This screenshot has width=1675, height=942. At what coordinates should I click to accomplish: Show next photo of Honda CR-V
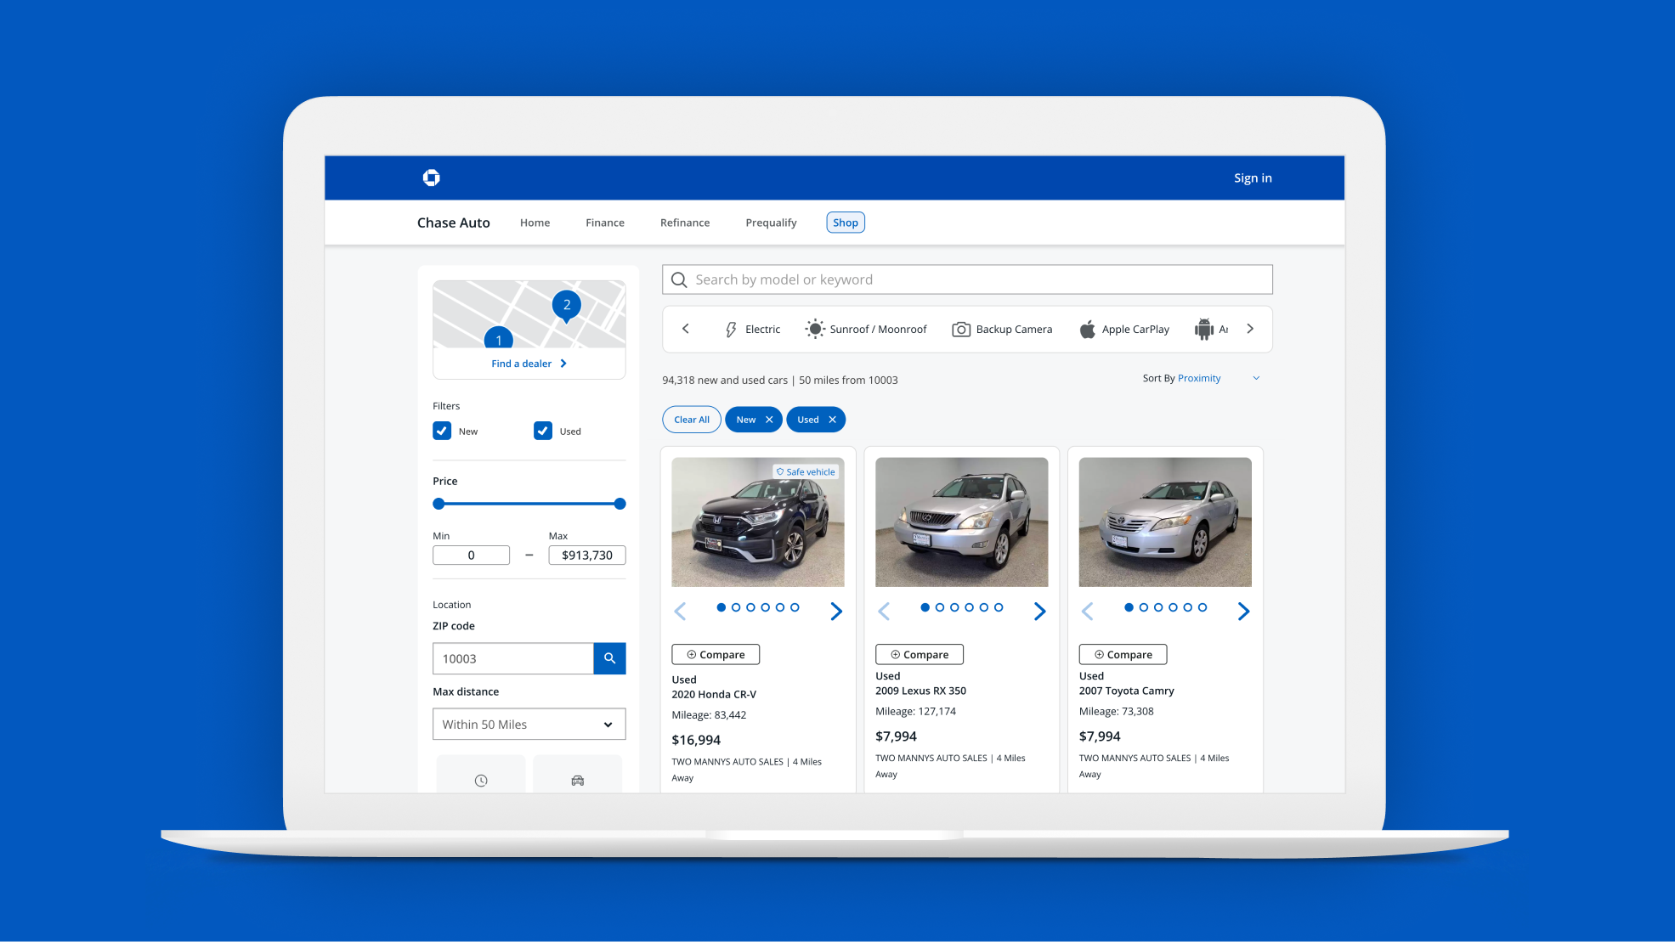pos(836,612)
